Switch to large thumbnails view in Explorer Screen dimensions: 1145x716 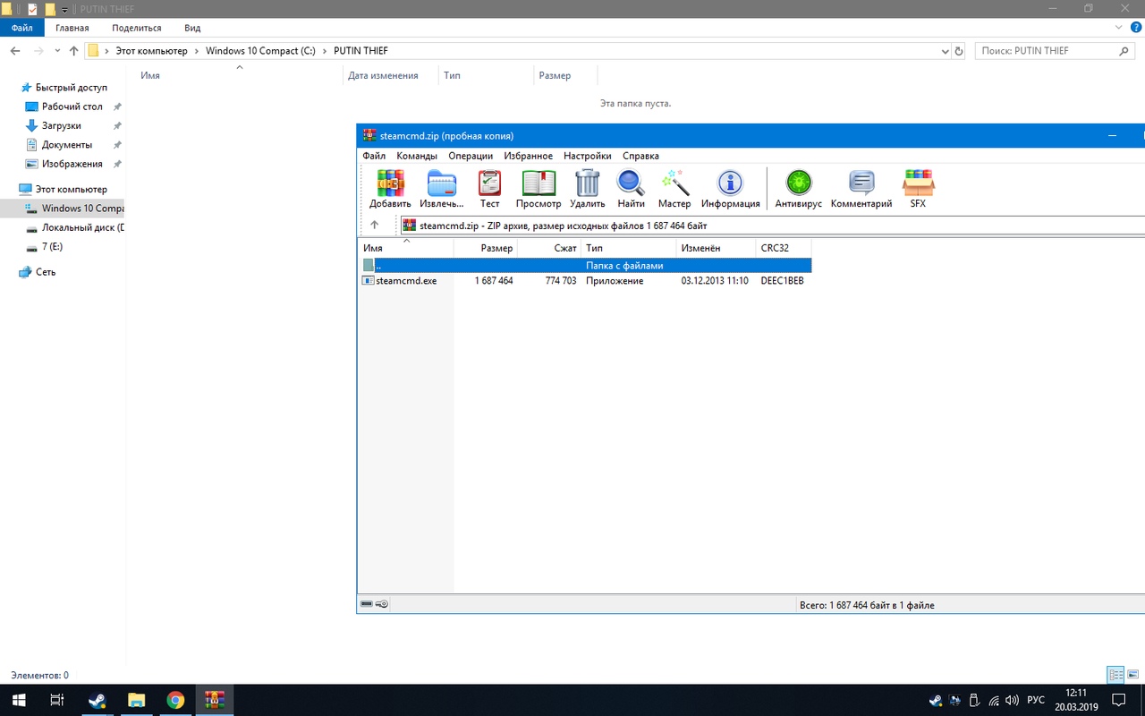pyautogui.click(x=1132, y=675)
